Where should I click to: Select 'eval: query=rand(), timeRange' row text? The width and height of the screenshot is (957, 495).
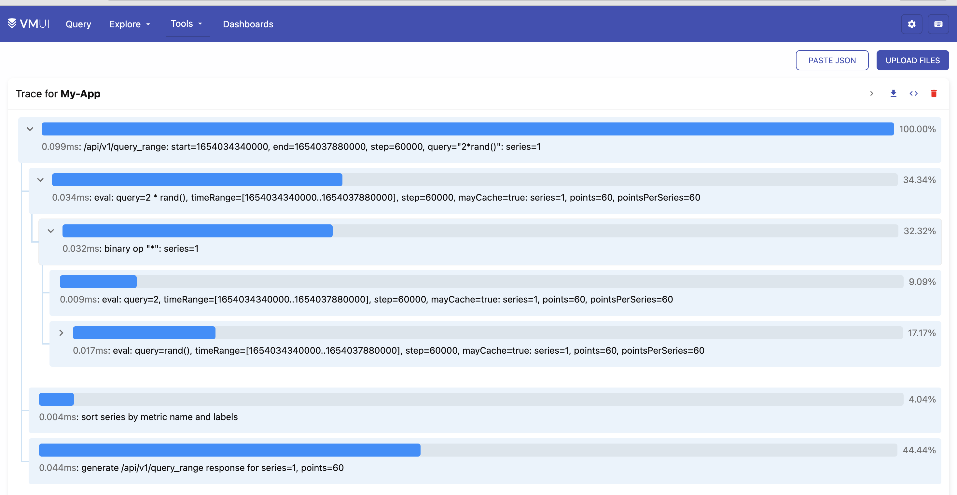(409, 350)
